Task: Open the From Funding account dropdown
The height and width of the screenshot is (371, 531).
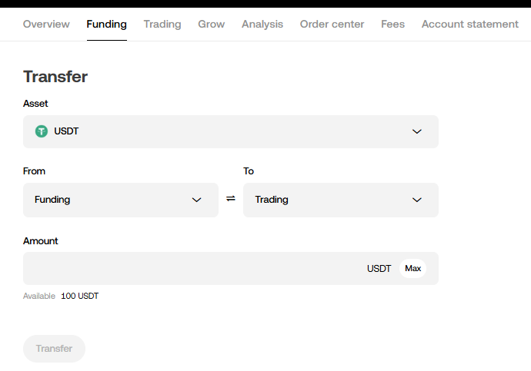Action: (x=121, y=200)
